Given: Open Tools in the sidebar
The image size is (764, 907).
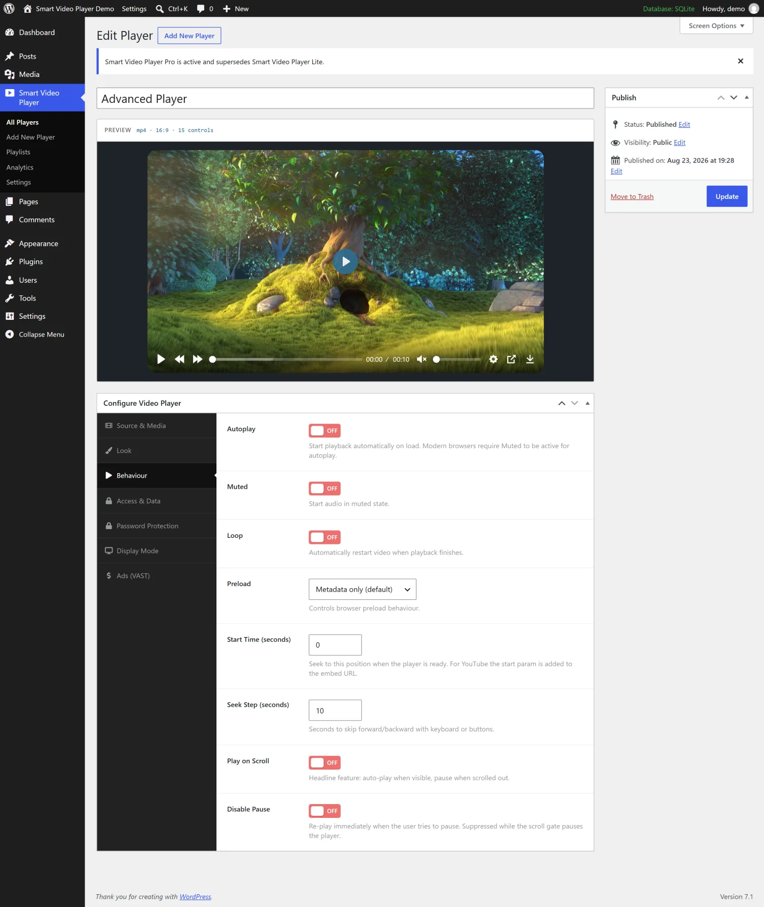Looking at the screenshot, I should tap(28, 298).
